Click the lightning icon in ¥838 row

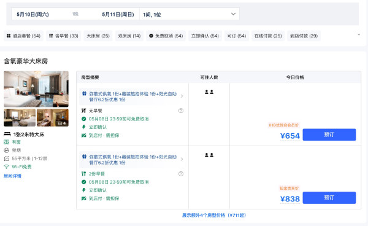tap(84, 190)
